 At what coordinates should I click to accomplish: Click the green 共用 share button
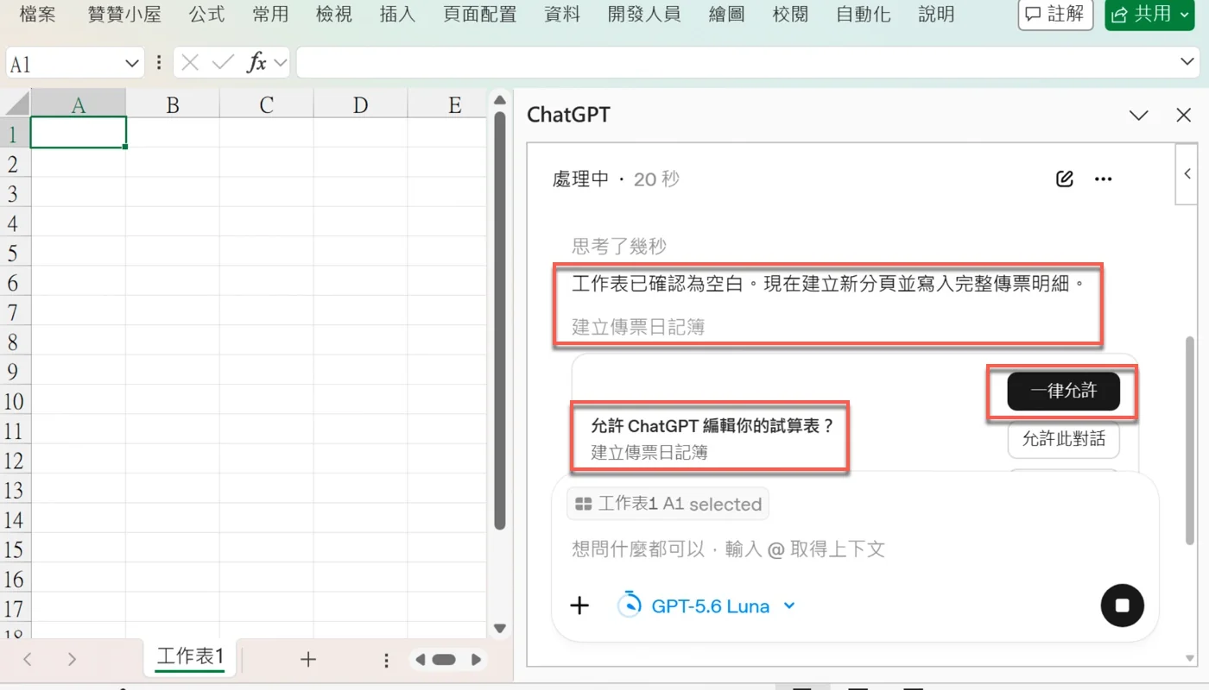tap(1149, 15)
